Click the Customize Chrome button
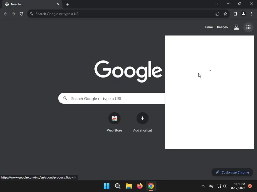This screenshot has width=257, height=192. (x=232, y=172)
